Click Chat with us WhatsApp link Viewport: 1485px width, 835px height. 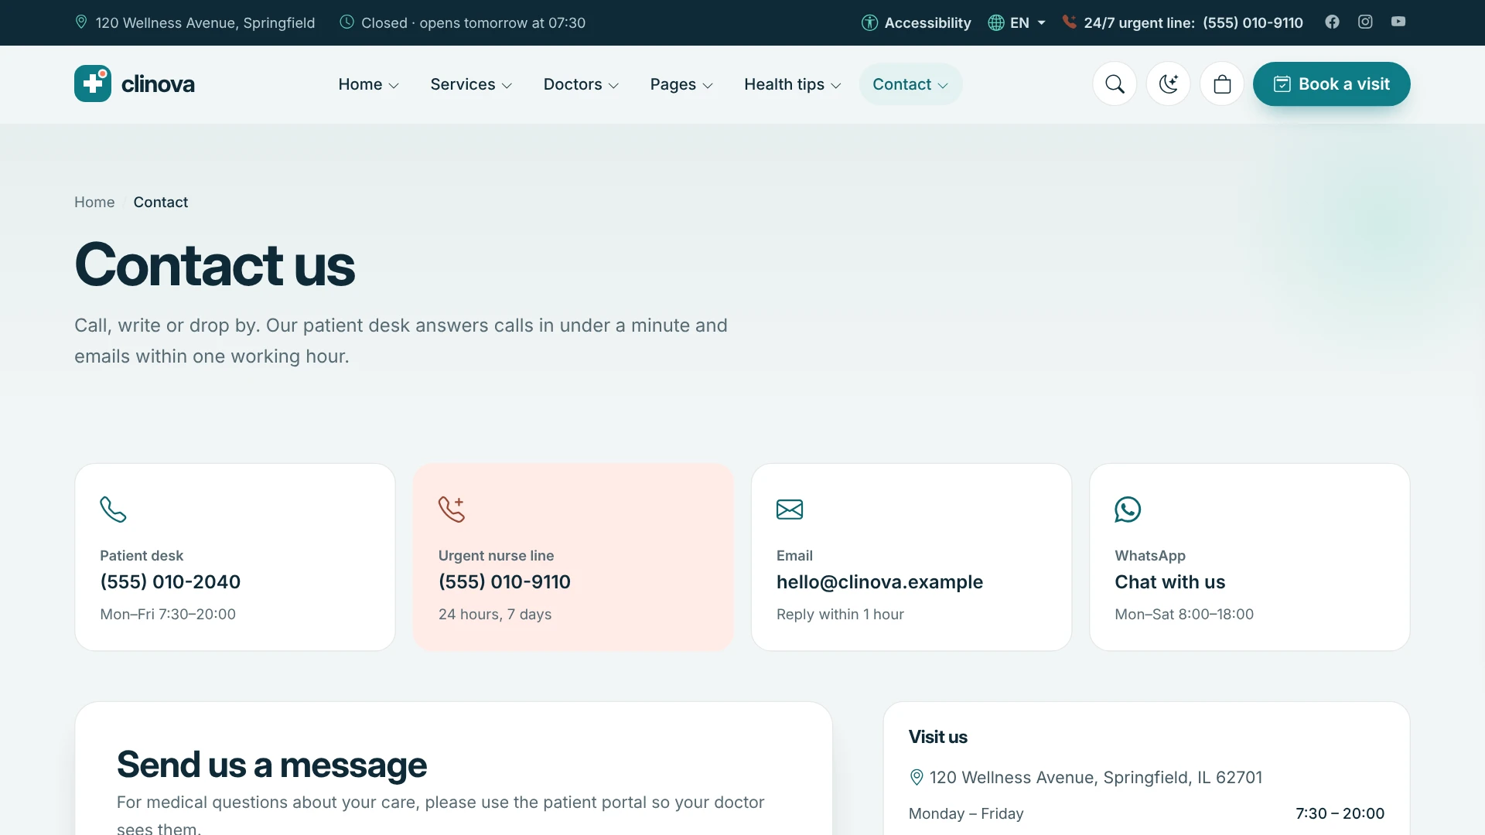click(1169, 581)
